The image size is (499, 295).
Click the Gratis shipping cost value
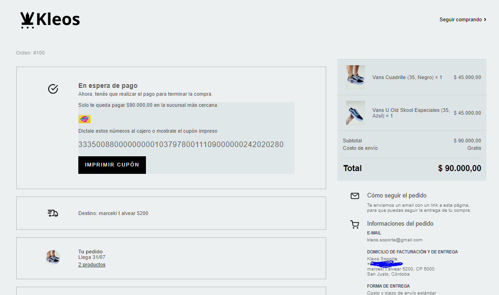474,148
